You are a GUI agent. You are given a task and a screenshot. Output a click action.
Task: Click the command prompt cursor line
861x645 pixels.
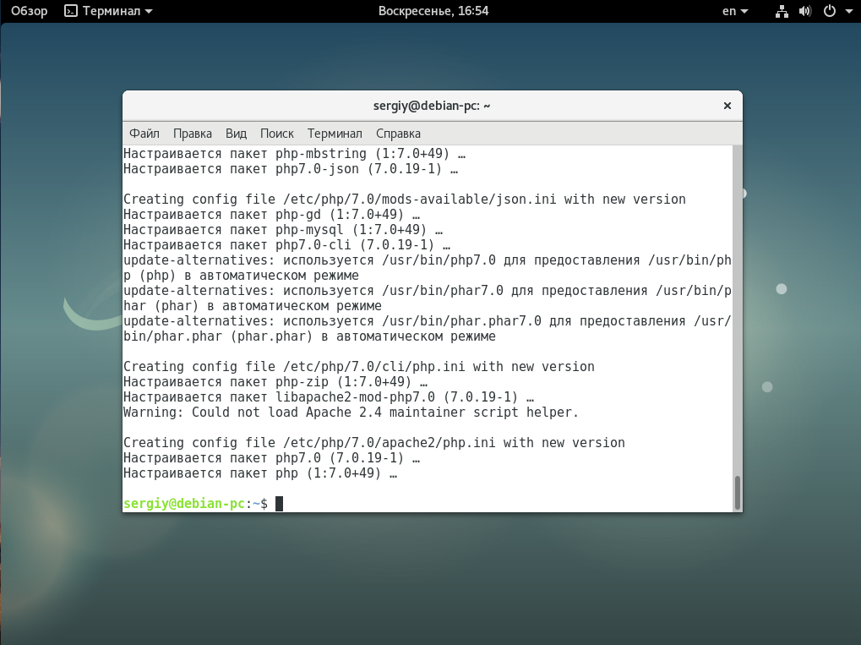point(422,504)
